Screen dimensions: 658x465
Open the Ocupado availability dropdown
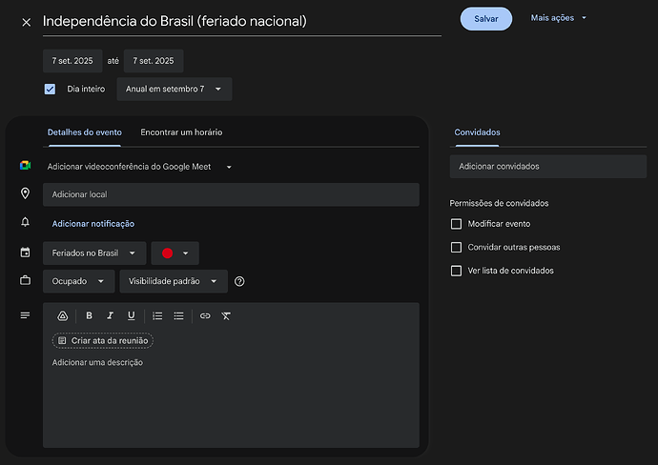click(78, 281)
